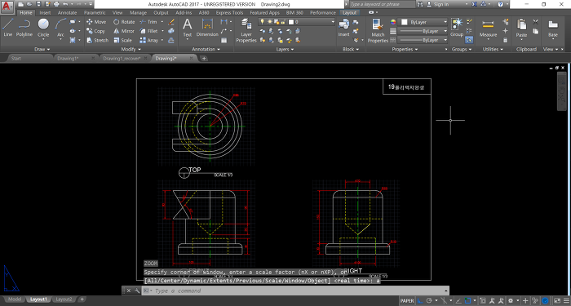Open the Quick Calculator in Utilities
The width and height of the screenshot is (571, 306).
[506, 41]
